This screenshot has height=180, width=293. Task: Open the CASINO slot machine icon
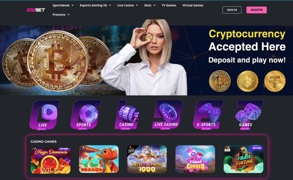[127, 115]
